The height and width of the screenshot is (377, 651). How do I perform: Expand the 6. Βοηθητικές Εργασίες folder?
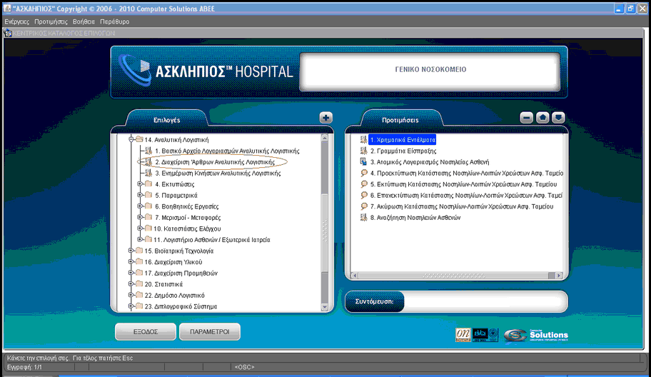(x=140, y=206)
